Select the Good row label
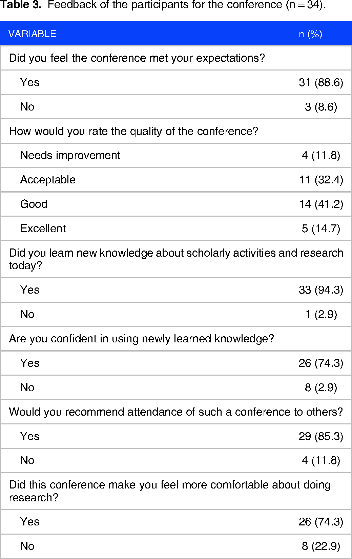The image size is (352, 559). click(x=34, y=204)
